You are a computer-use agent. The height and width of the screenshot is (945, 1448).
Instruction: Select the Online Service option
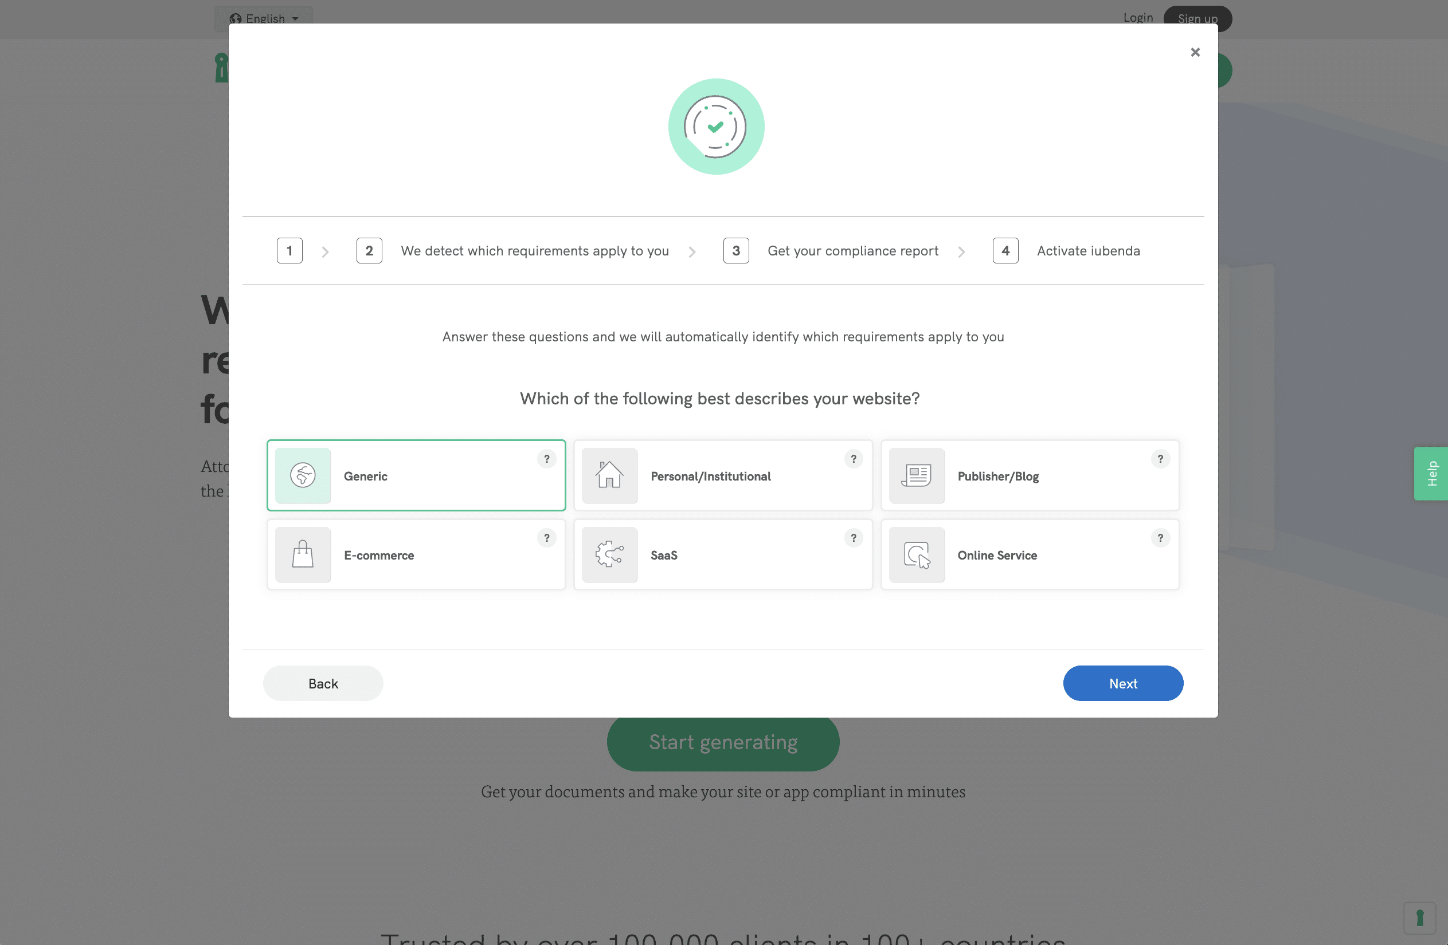(x=1030, y=554)
